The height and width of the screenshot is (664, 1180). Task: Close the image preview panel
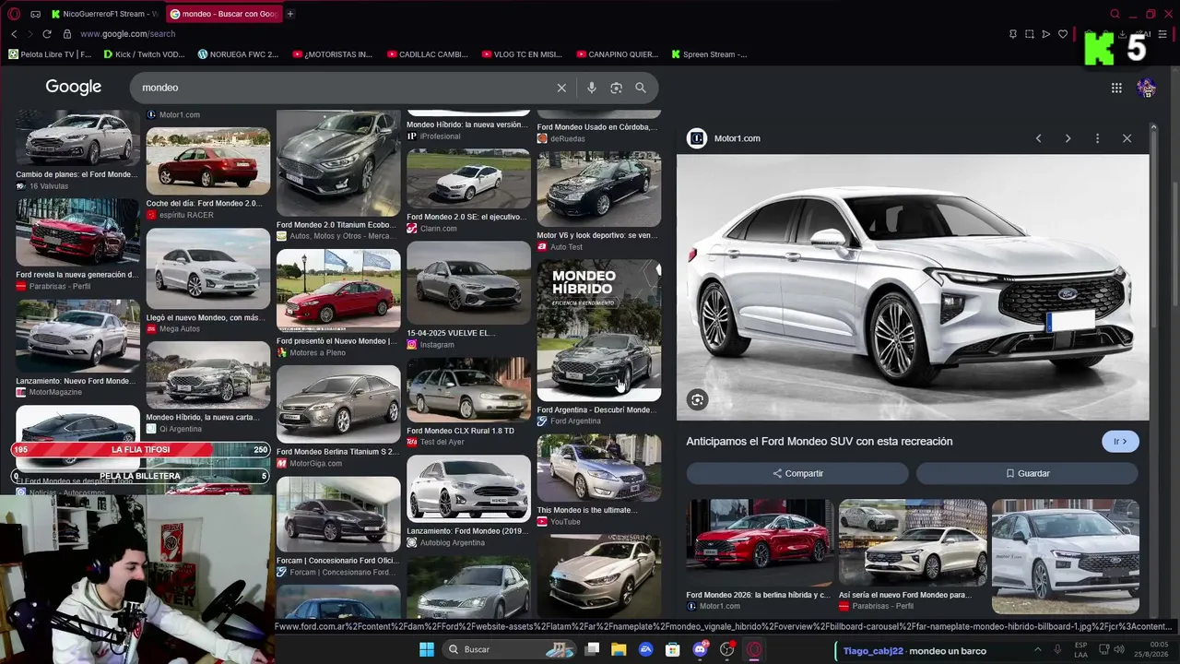click(1127, 138)
